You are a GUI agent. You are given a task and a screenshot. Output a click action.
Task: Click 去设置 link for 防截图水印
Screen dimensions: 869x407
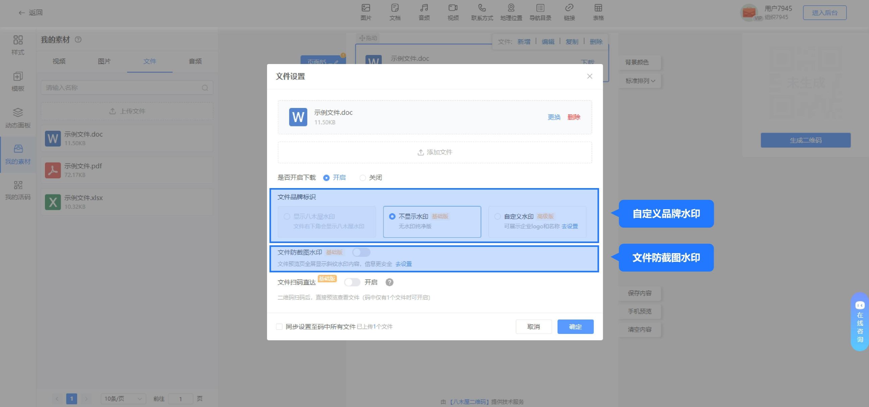(x=403, y=264)
